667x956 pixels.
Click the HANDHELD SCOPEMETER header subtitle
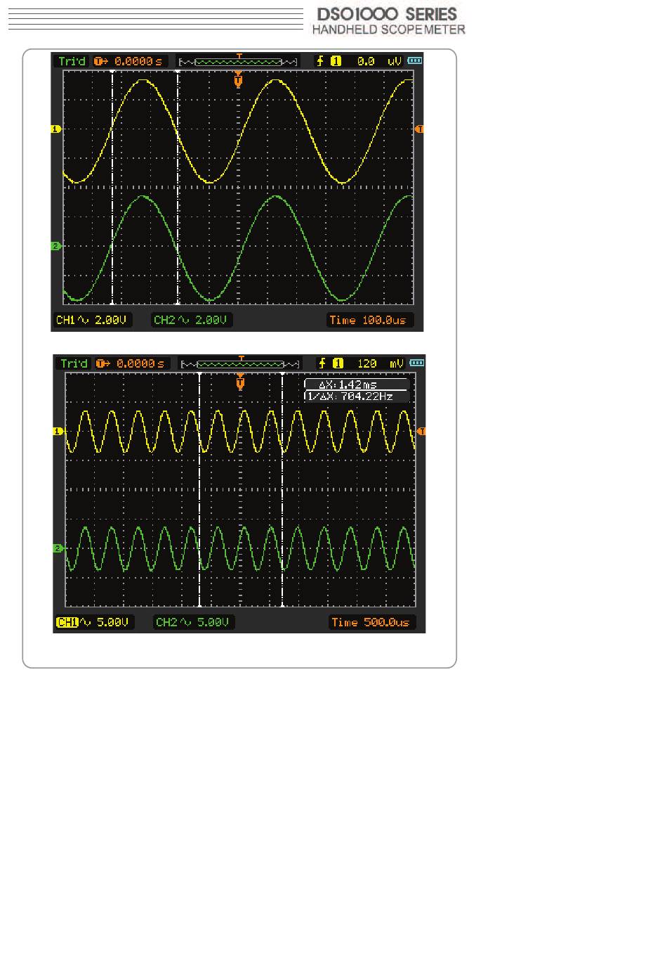pyautogui.click(x=388, y=30)
